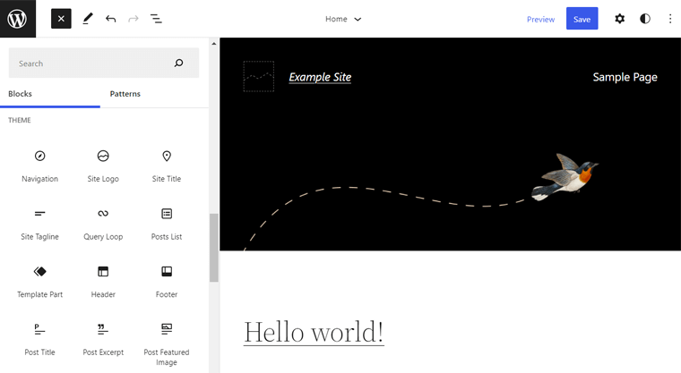This screenshot has width=681, height=373.
Task: Save the site changes
Action: pos(582,19)
